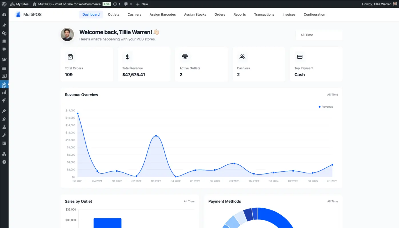The width and height of the screenshot is (399, 228).
Task: Open Comments via the speech bubble sidebar icon
Action: click(x=4, y=49)
